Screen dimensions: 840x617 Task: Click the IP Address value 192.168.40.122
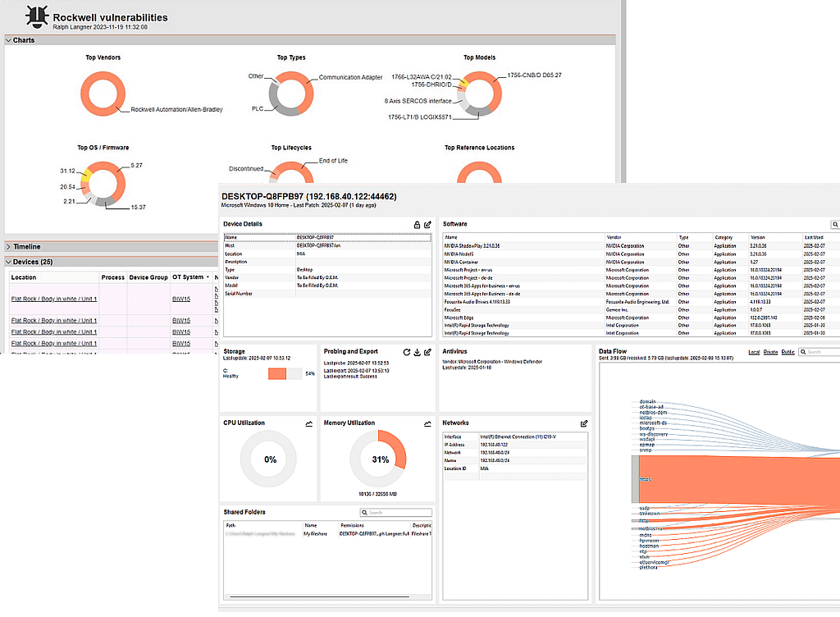click(495, 445)
